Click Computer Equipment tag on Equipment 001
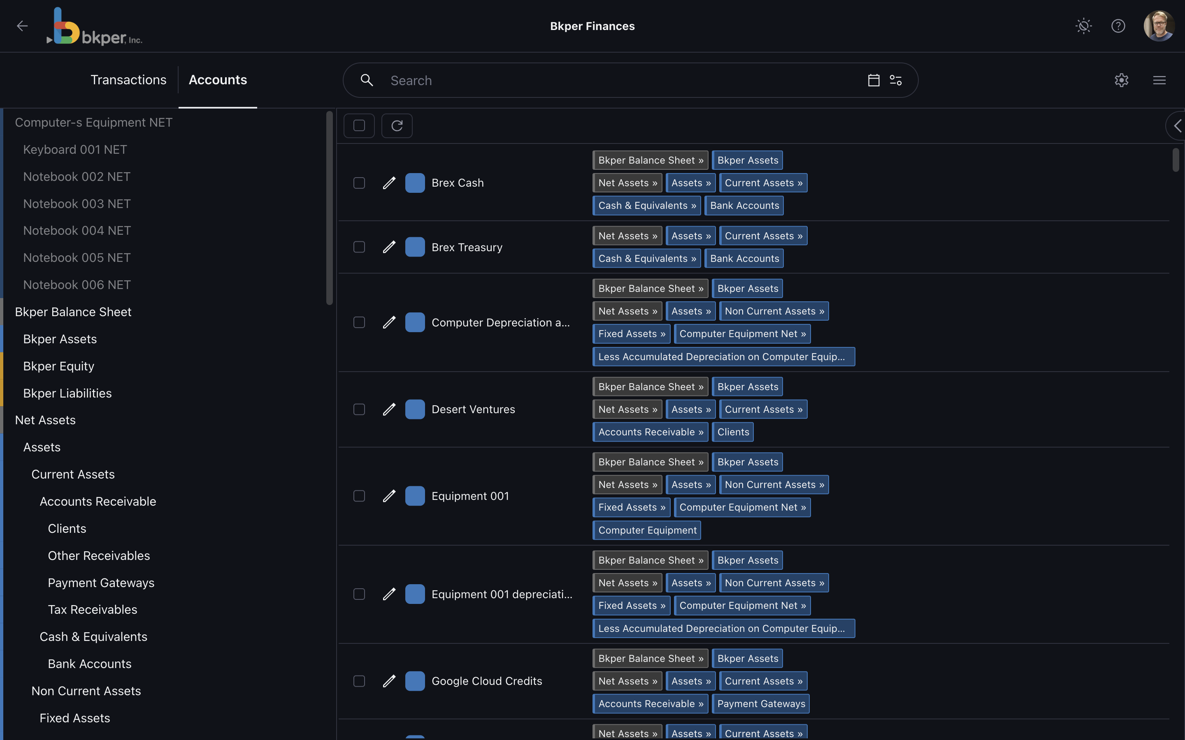The width and height of the screenshot is (1185, 740). point(647,530)
